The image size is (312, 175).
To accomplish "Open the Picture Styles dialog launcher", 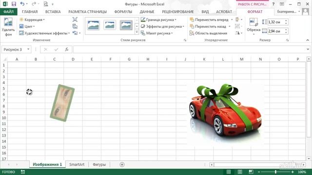I will point(185,40).
